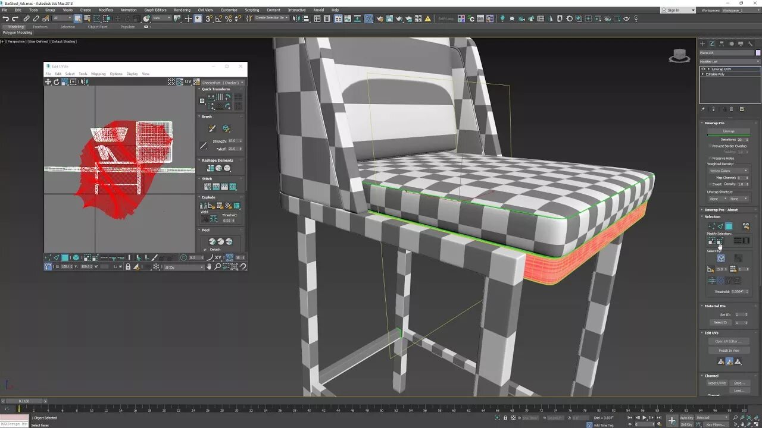Open the Modifier List dropdown
Screen dimensions: 762x428
[729, 61]
